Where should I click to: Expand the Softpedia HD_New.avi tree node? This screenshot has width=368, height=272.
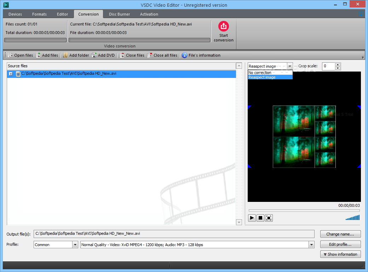pyautogui.click(x=11, y=74)
